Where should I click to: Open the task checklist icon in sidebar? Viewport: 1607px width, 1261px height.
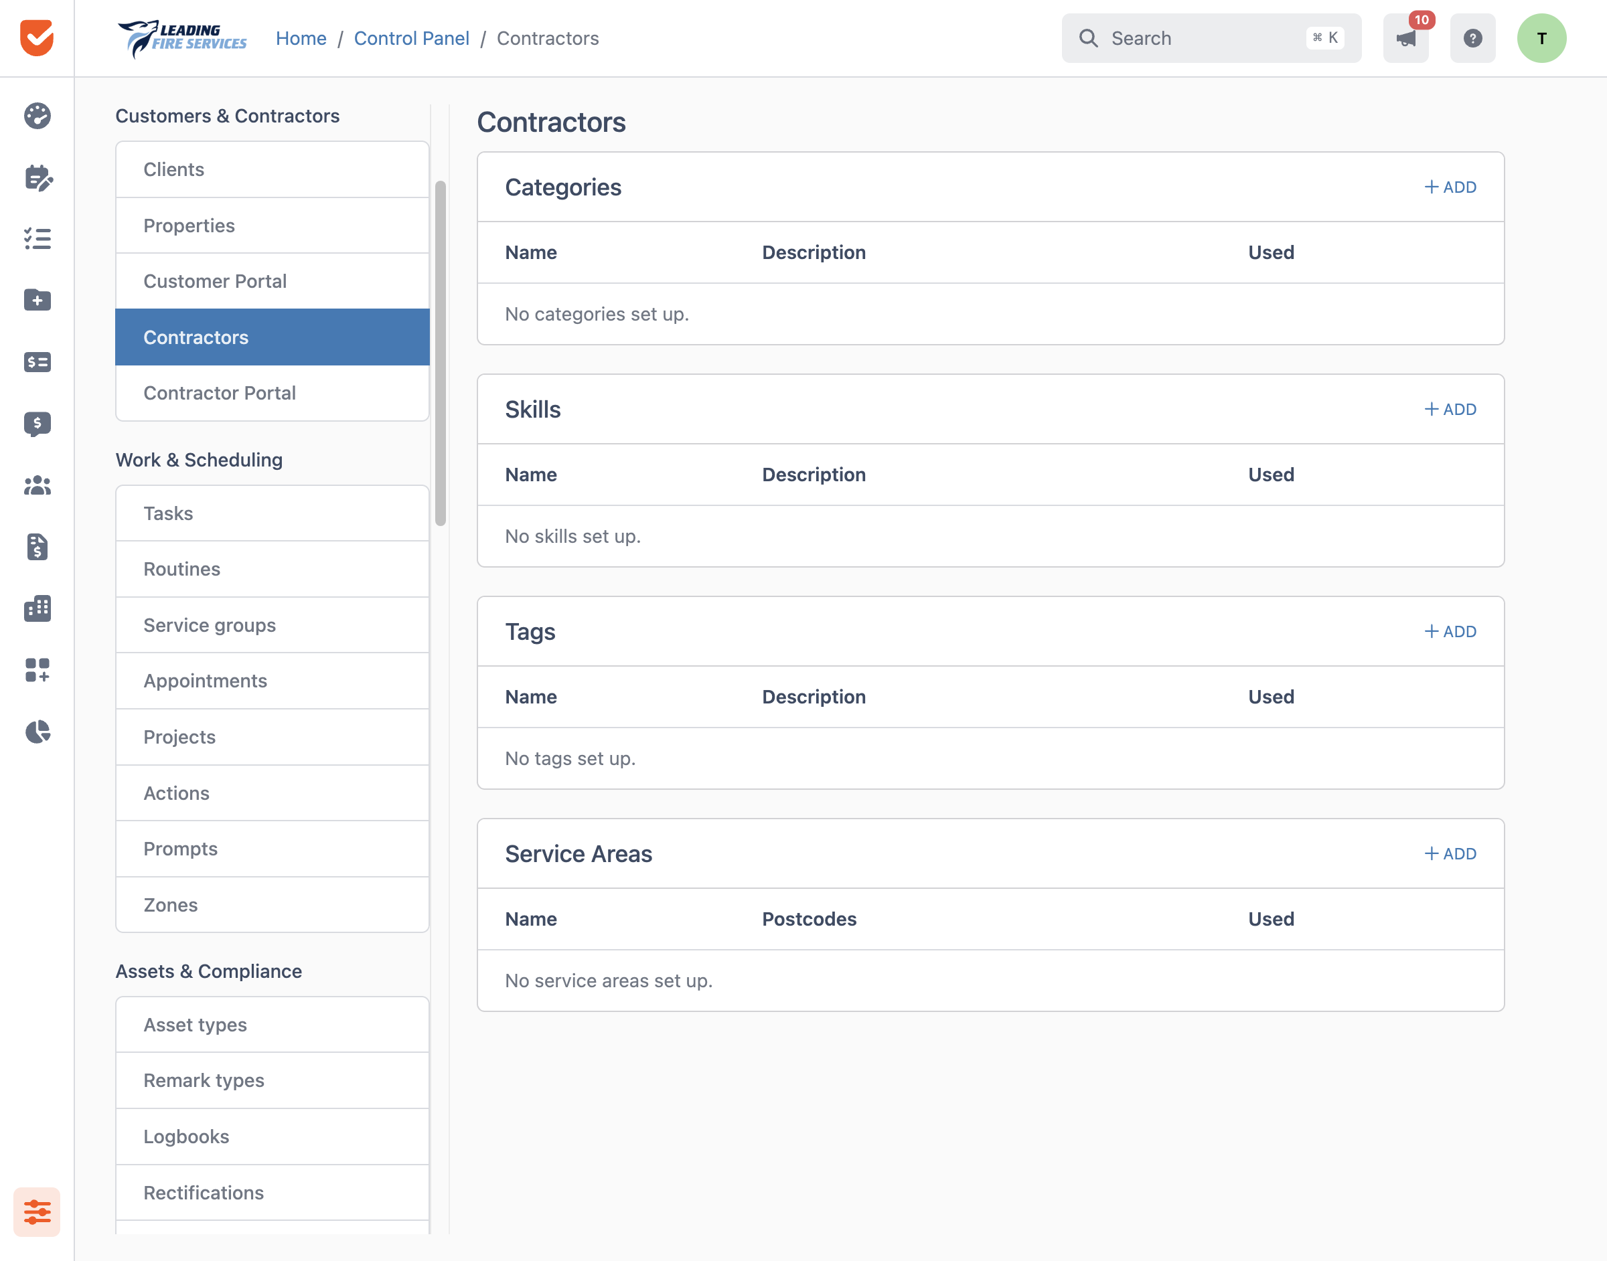[37, 238]
